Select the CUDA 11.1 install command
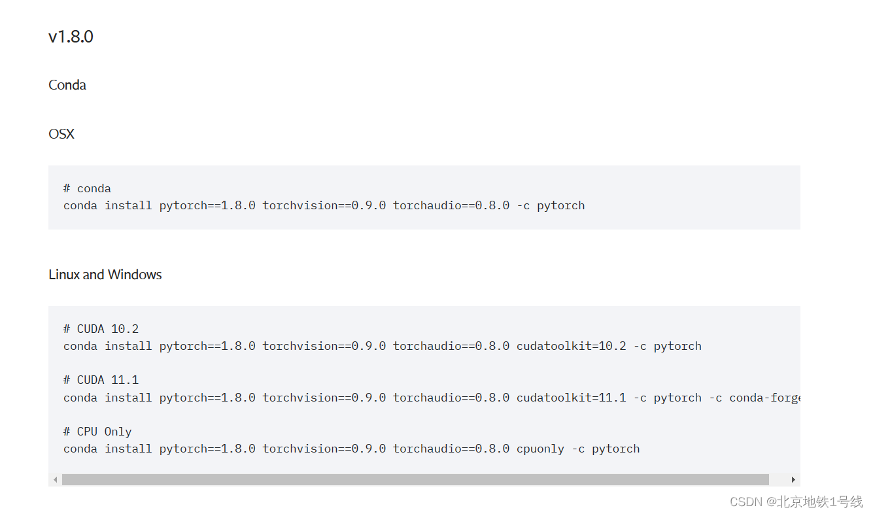This screenshot has width=873, height=514. 432,397
